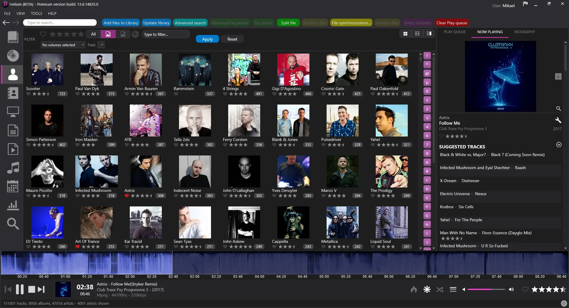The image size is (569, 308).
Task: Toggle favorite heart in the player bar
Action: tap(525, 289)
